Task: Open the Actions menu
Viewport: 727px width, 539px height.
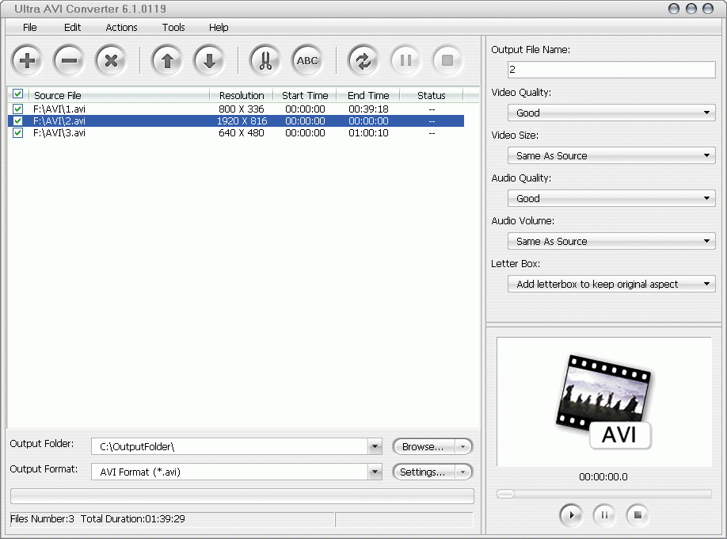Action: tap(121, 28)
